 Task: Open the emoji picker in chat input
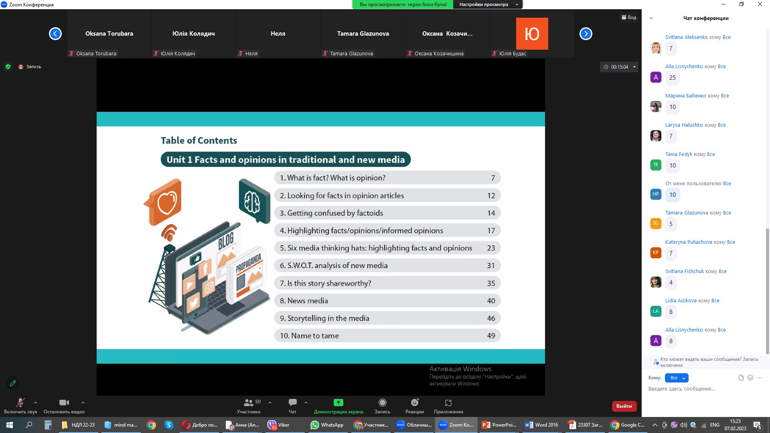[x=750, y=378]
